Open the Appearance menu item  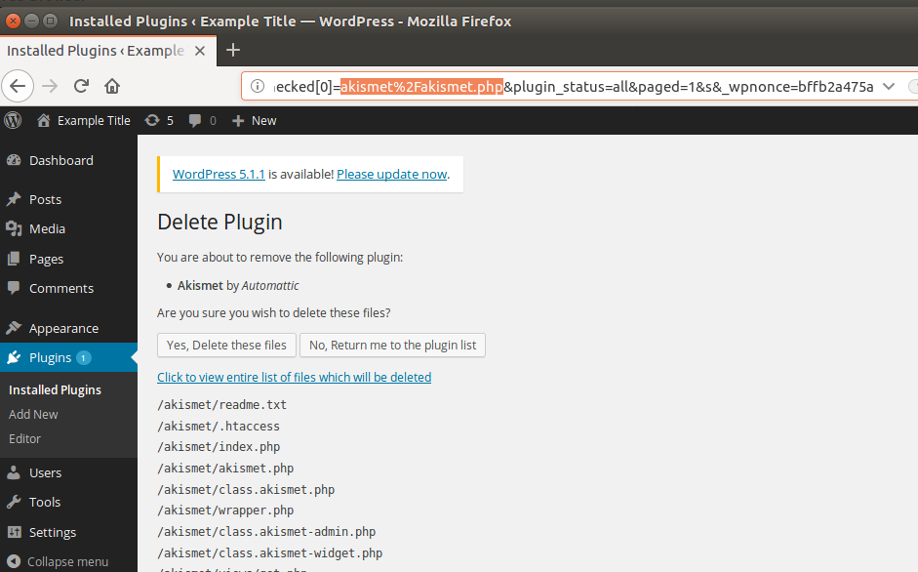pyautogui.click(x=63, y=328)
